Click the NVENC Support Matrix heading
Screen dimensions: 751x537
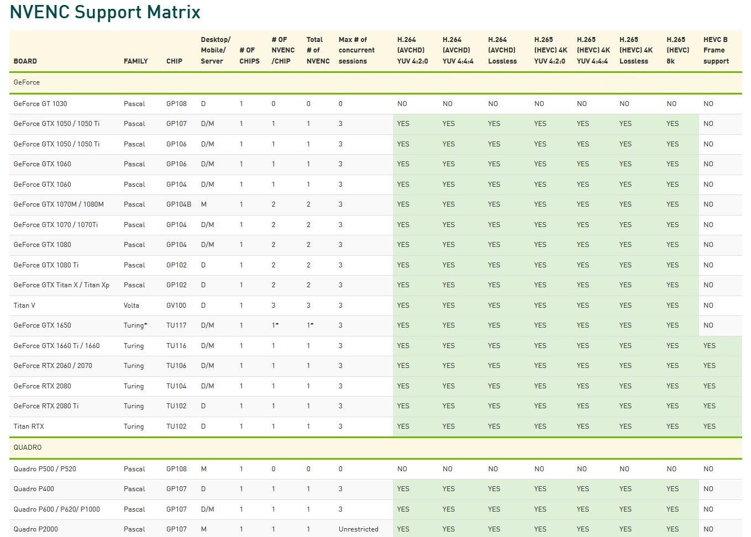coord(105,12)
